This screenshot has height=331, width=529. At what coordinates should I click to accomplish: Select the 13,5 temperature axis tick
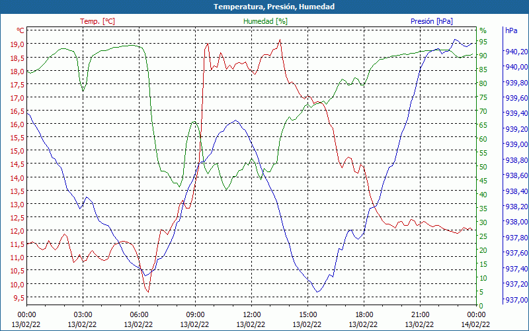[18, 191]
